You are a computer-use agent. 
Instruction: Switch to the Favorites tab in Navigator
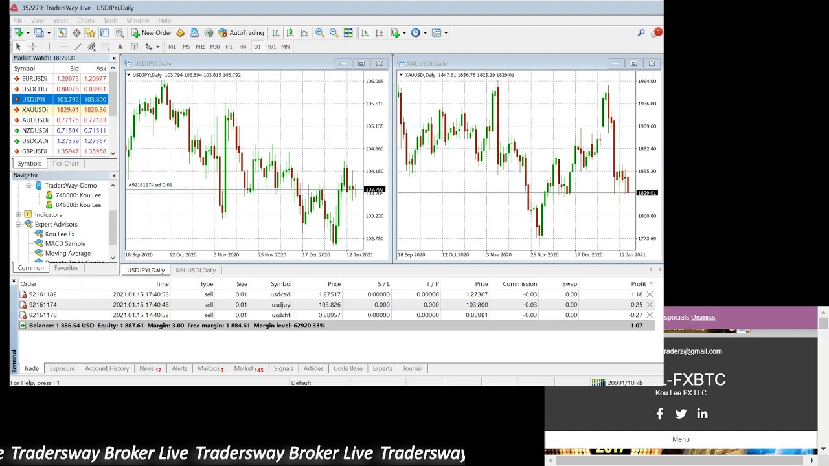point(66,268)
